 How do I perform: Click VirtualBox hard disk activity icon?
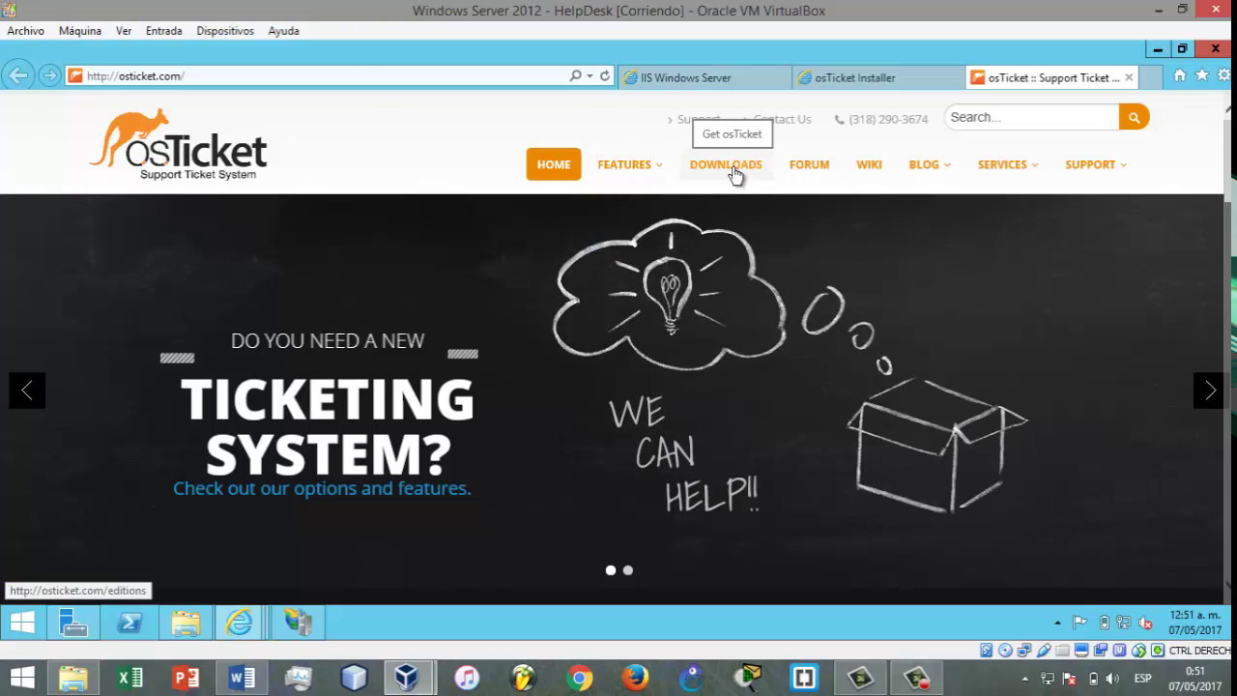pos(986,651)
